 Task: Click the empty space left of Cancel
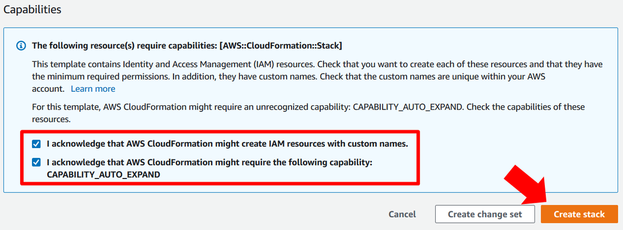click(x=217, y=214)
